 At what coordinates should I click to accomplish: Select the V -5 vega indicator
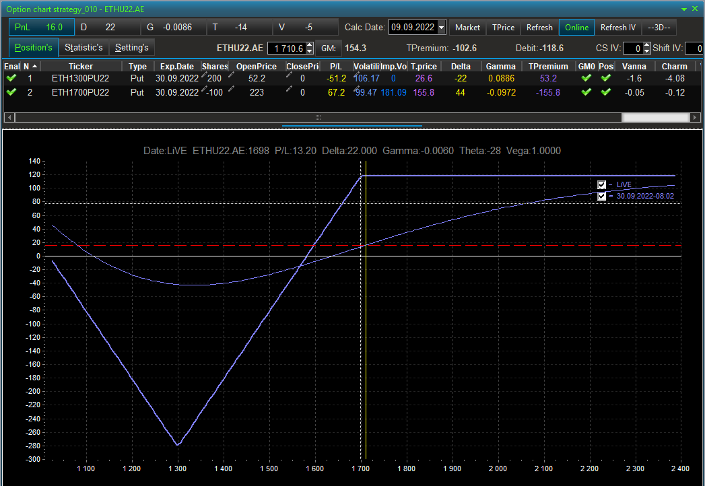(x=306, y=28)
